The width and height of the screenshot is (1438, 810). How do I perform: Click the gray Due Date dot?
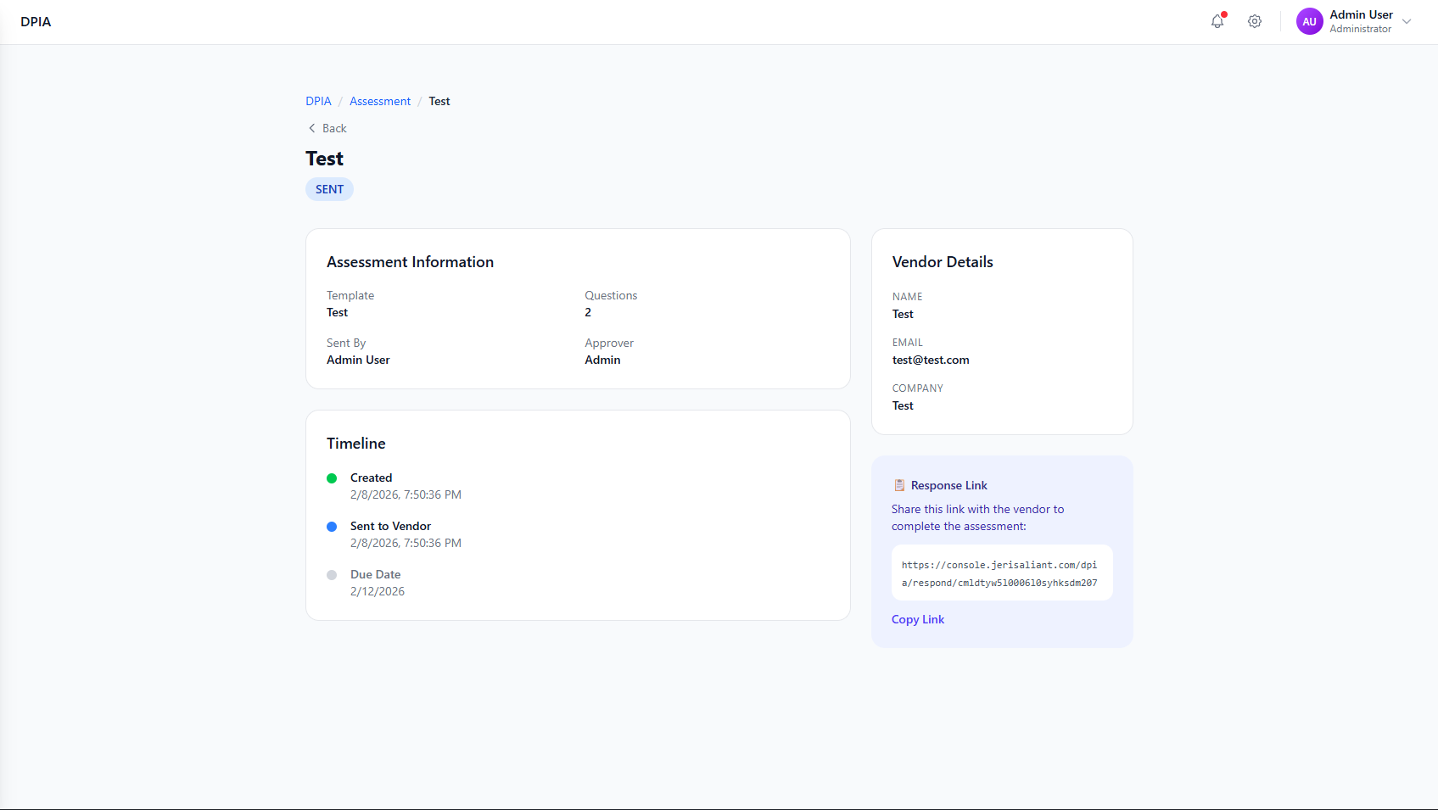(x=332, y=575)
